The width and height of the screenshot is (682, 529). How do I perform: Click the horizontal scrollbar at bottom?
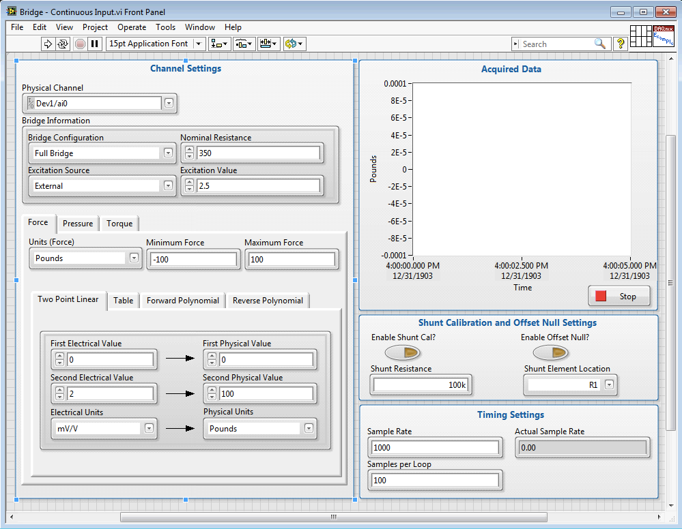pyautogui.click(x=333, y=517)
